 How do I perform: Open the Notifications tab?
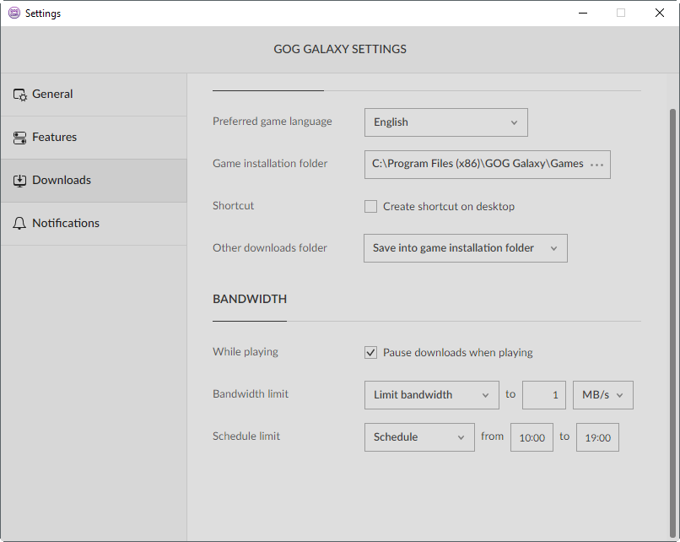tap(94, 224)
